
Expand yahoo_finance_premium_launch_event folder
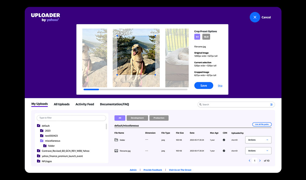coord(39,156)
